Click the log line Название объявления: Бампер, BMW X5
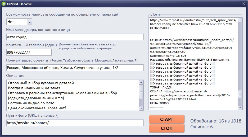This screenshot has width=248, height=137. (x=190, y=60)
